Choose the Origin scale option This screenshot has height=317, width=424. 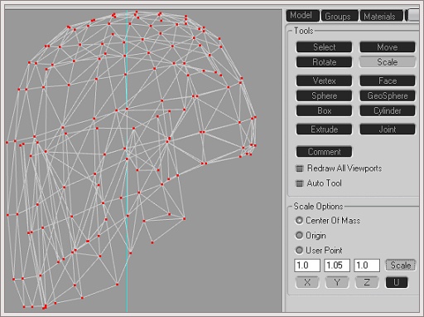tap(299, 236)
